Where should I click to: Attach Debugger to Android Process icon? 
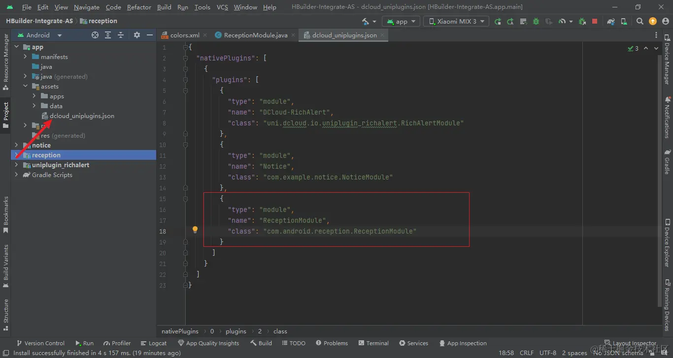(582, 21)
